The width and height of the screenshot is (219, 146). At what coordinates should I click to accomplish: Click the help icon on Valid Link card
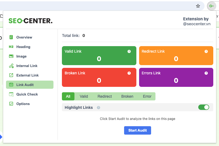129,51
